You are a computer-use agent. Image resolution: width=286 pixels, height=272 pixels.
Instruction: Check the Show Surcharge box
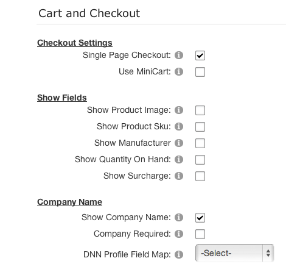pyautogui.click(x=200, y=176)
